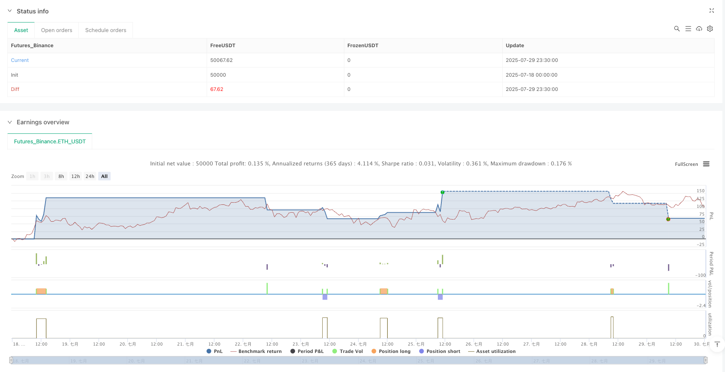Hide the Trade Vol series
725x372 pixels.
347,351
